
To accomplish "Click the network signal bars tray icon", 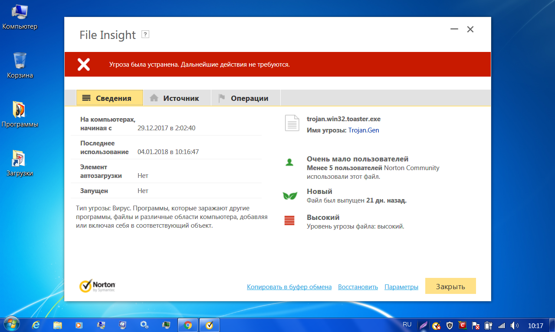I will point(502,325).
